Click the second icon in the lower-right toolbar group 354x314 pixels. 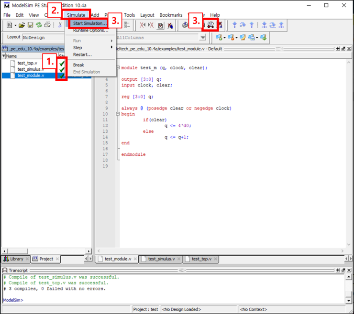coord(231,37)
